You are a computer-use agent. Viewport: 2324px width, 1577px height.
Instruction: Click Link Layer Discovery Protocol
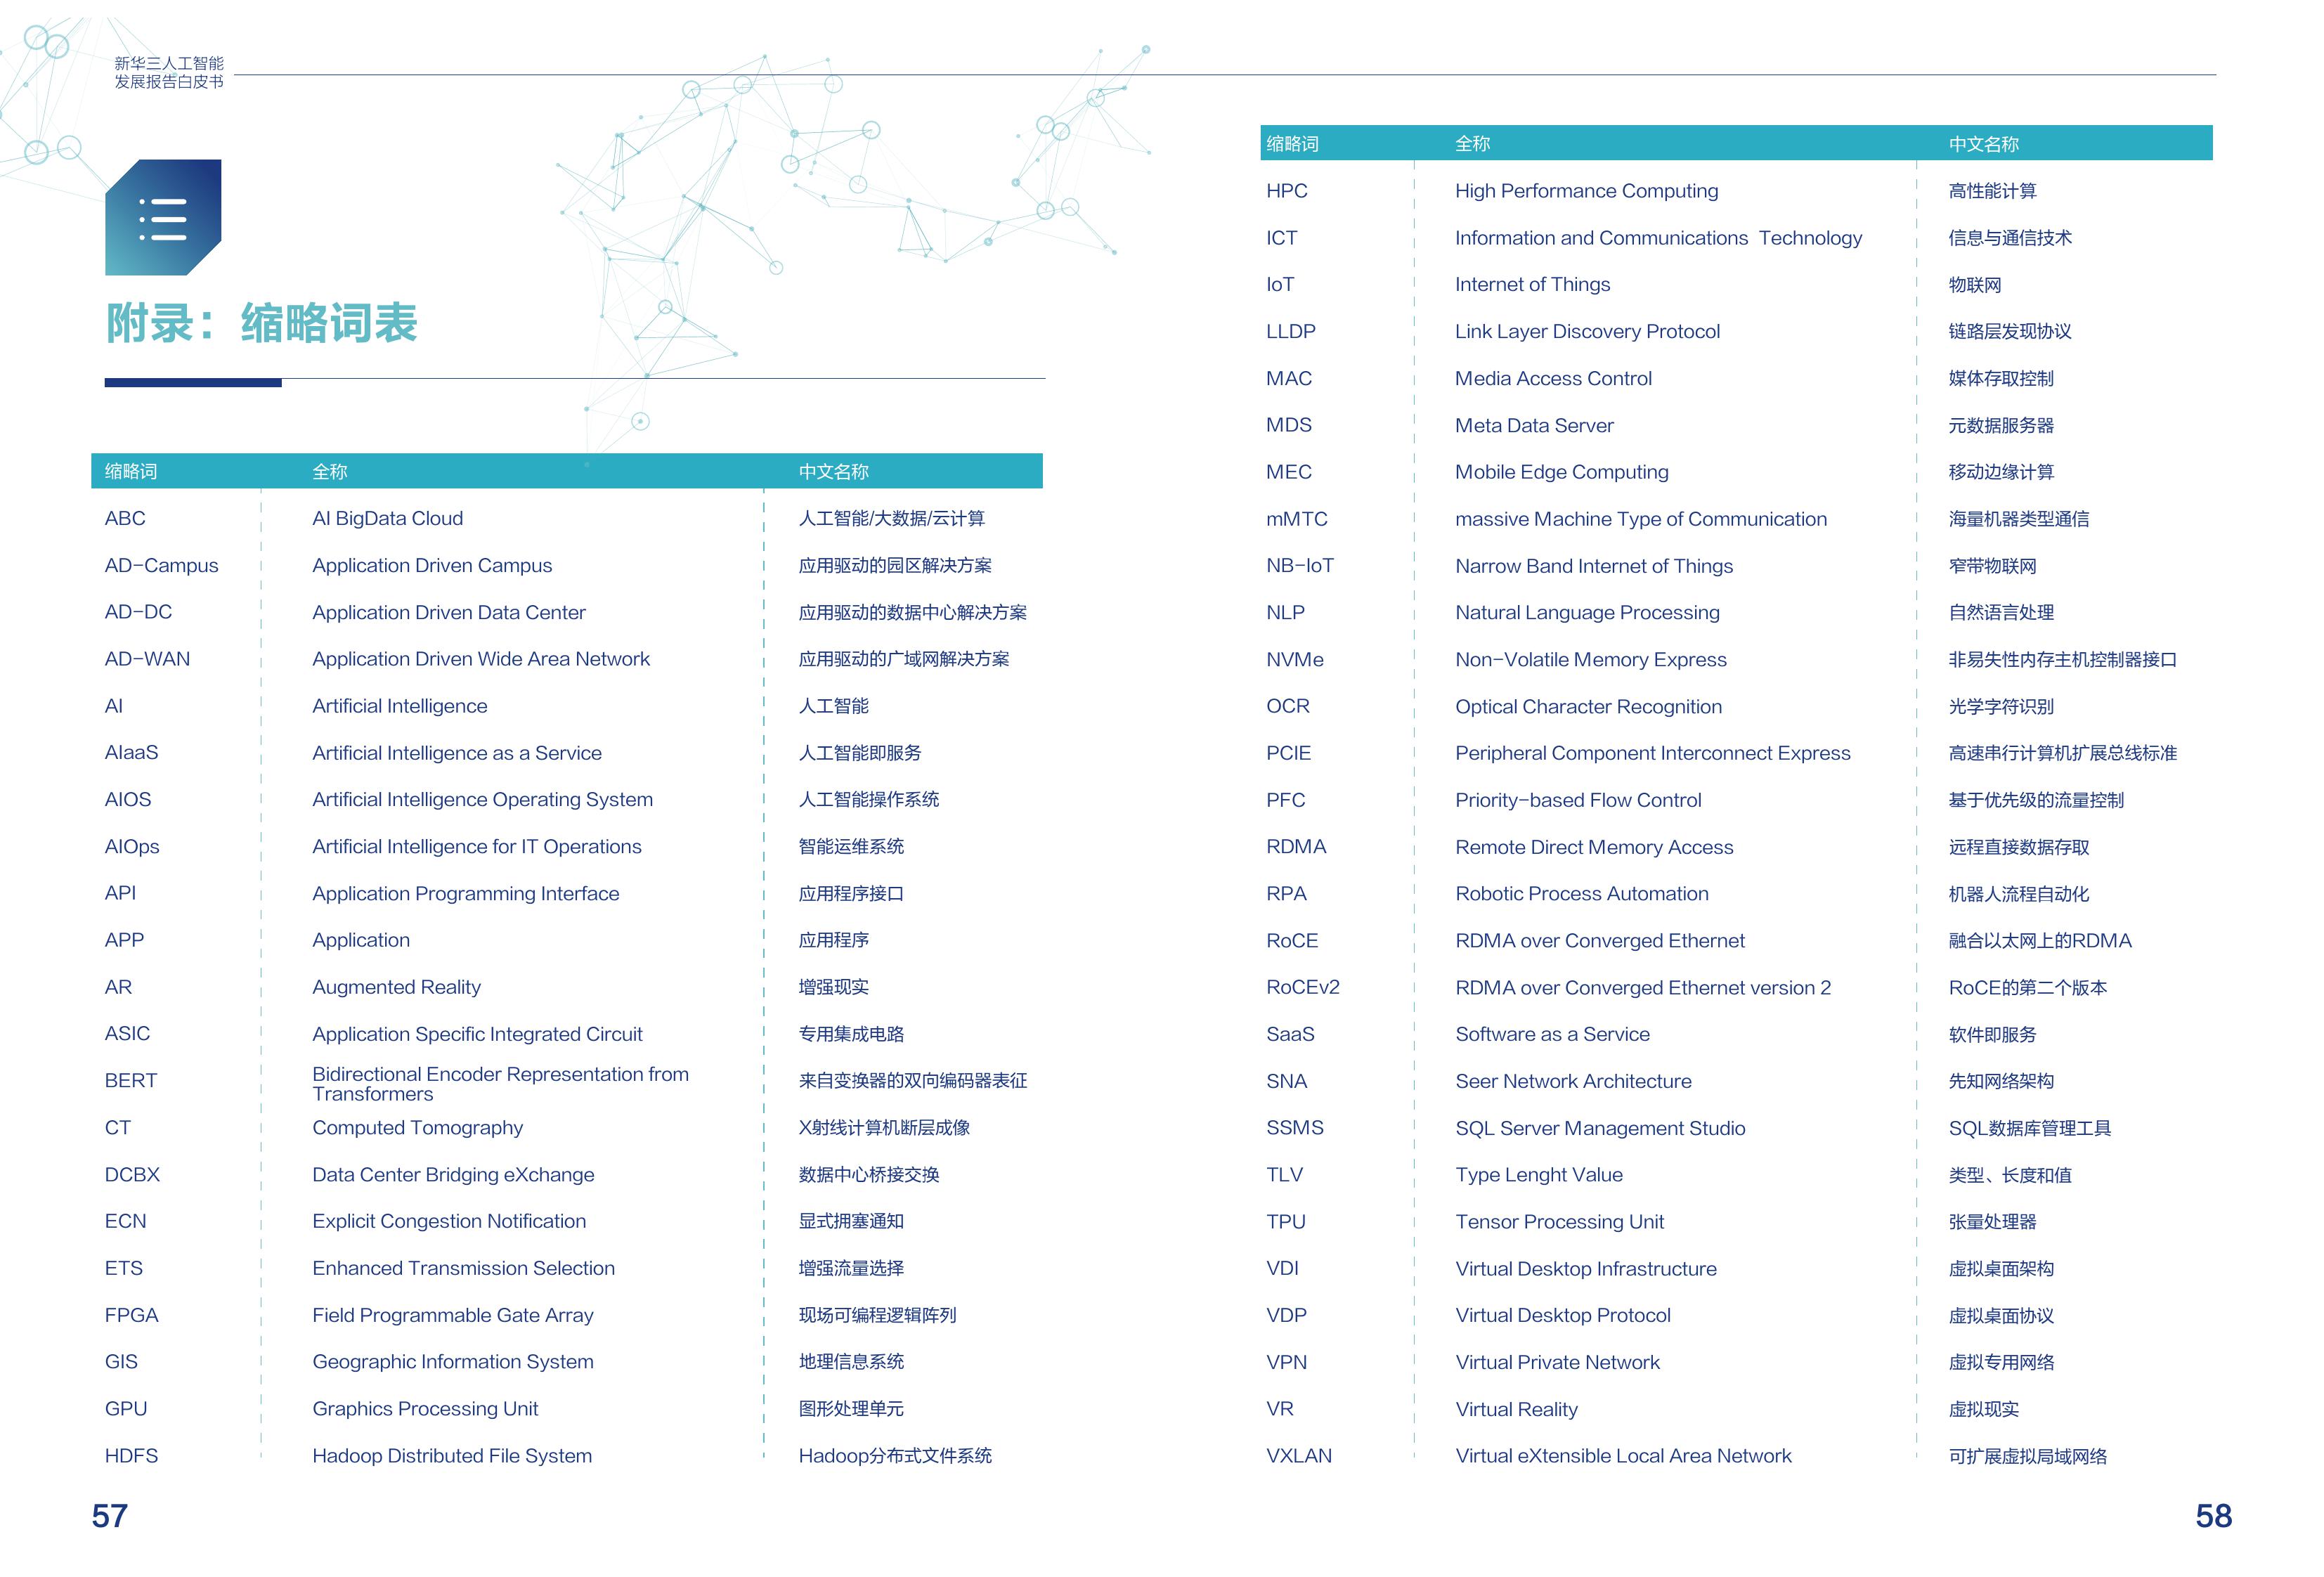pos(1587,331)
